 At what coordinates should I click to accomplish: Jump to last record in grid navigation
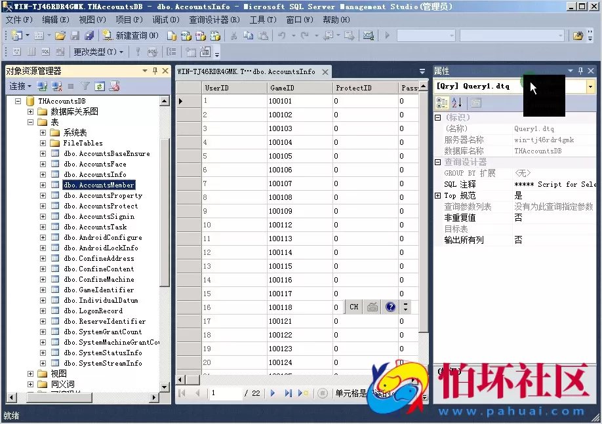click(289, 393)
